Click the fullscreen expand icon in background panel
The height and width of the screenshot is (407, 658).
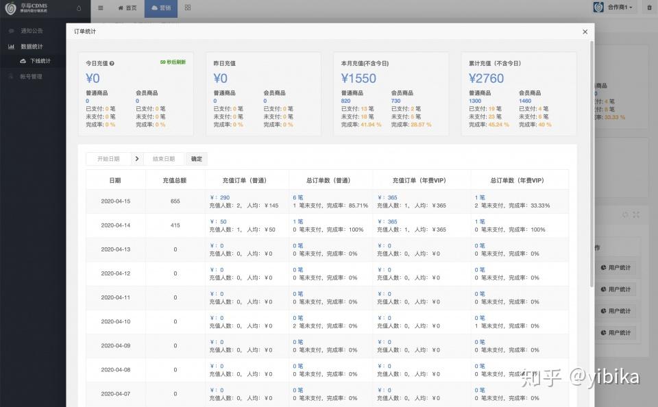[636, 214]
